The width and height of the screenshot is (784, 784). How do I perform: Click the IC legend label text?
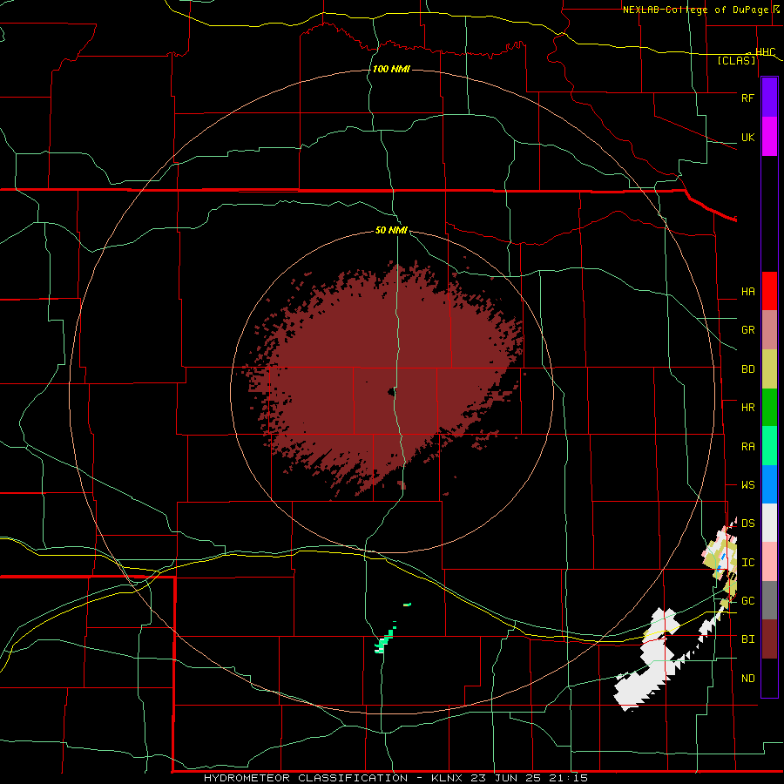click(747, 563)
